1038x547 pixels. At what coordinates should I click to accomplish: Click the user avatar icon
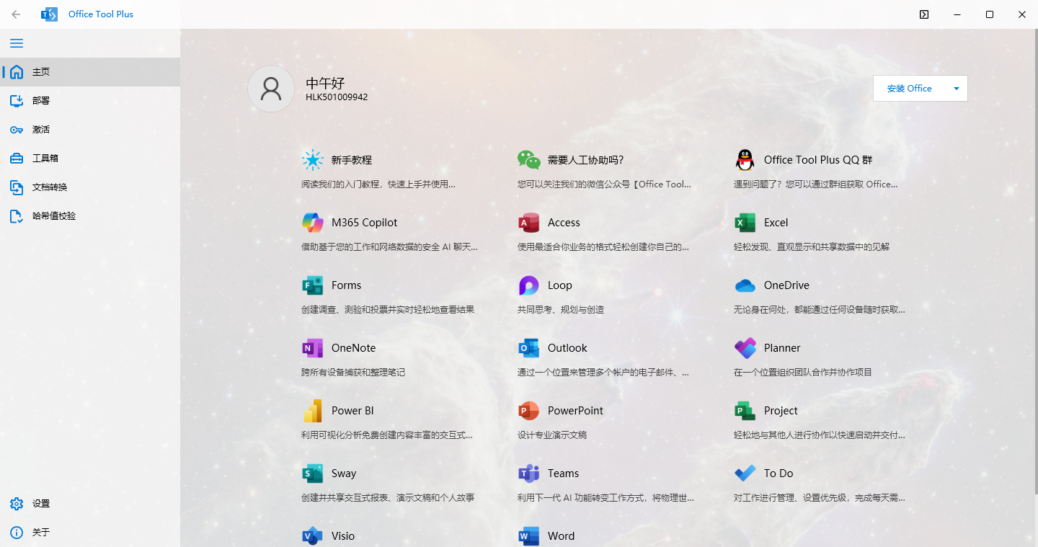(271, 89)
